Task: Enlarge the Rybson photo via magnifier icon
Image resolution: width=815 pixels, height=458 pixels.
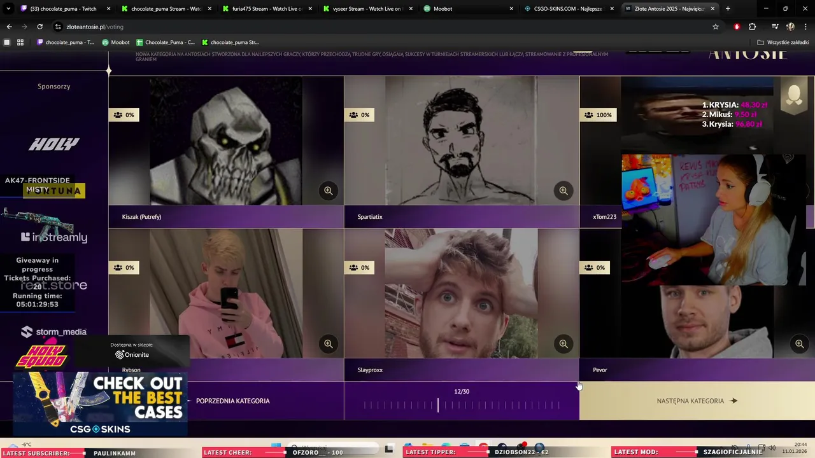Action: pos(328,343)
